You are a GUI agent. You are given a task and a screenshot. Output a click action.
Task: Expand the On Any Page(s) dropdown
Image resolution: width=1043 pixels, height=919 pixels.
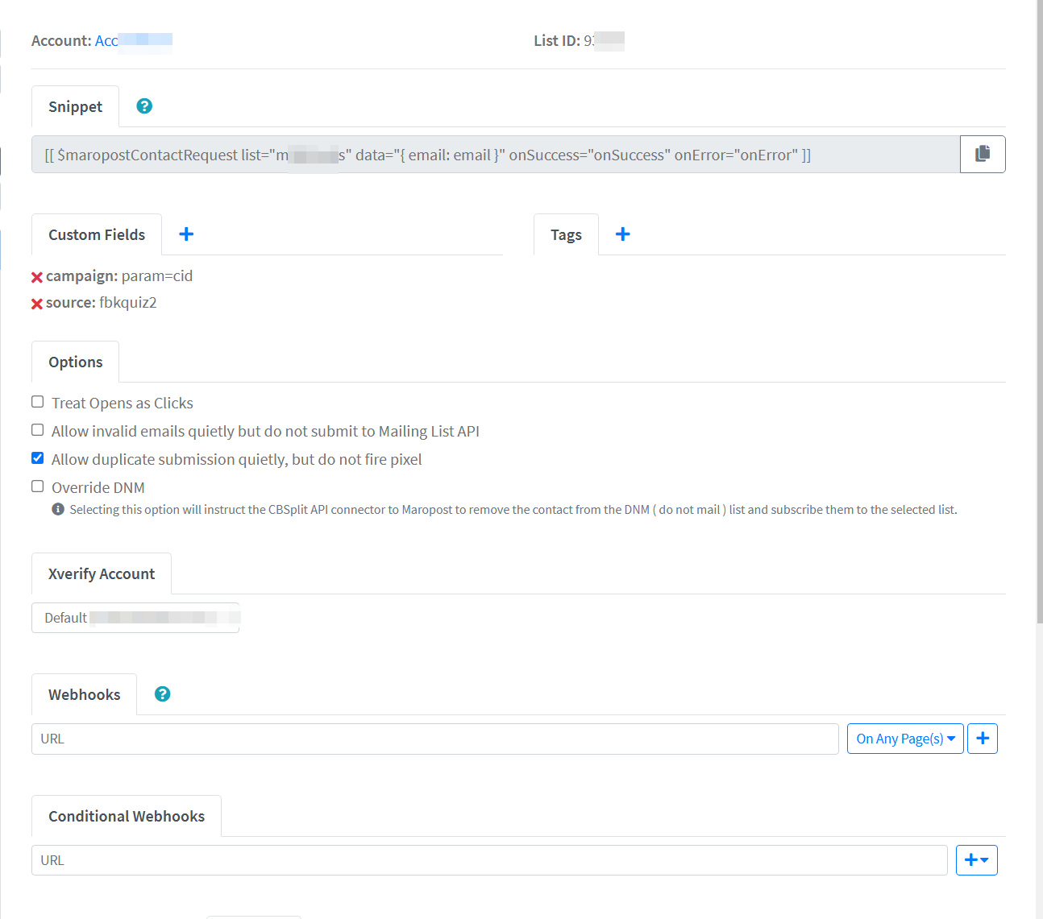(904, 739)
